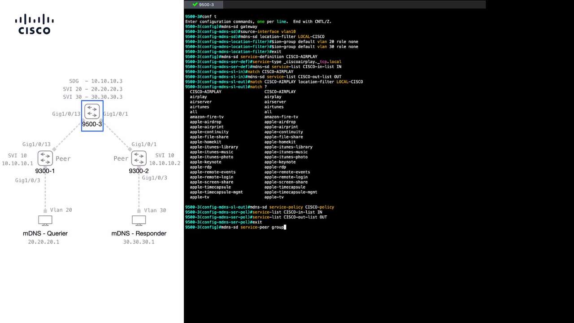This screenshot has height=323, width=574.
Task: Click the Cisco logo
Action: pyautogui.click(x=35, y=24)
